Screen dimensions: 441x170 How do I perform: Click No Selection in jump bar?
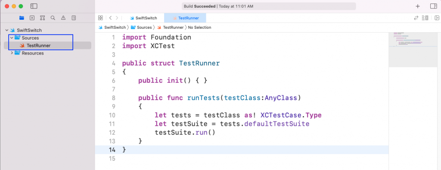click(x=199, y=27)
